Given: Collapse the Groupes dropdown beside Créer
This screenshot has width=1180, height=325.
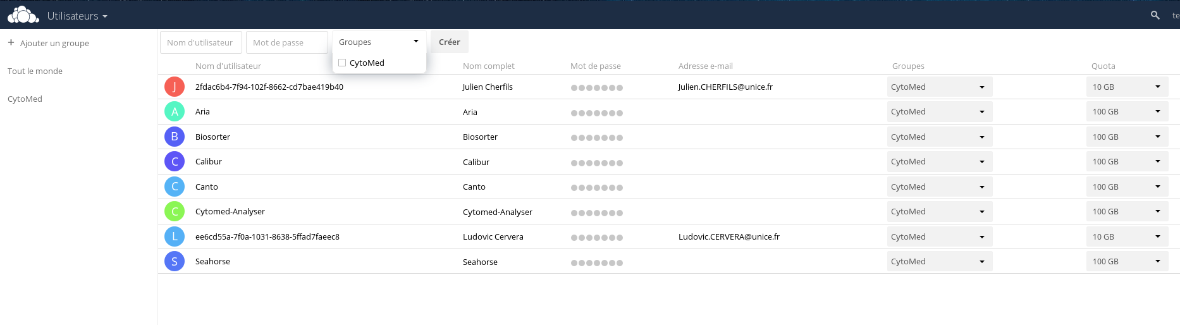Looking at the screenshot, I should pos(379,42).
